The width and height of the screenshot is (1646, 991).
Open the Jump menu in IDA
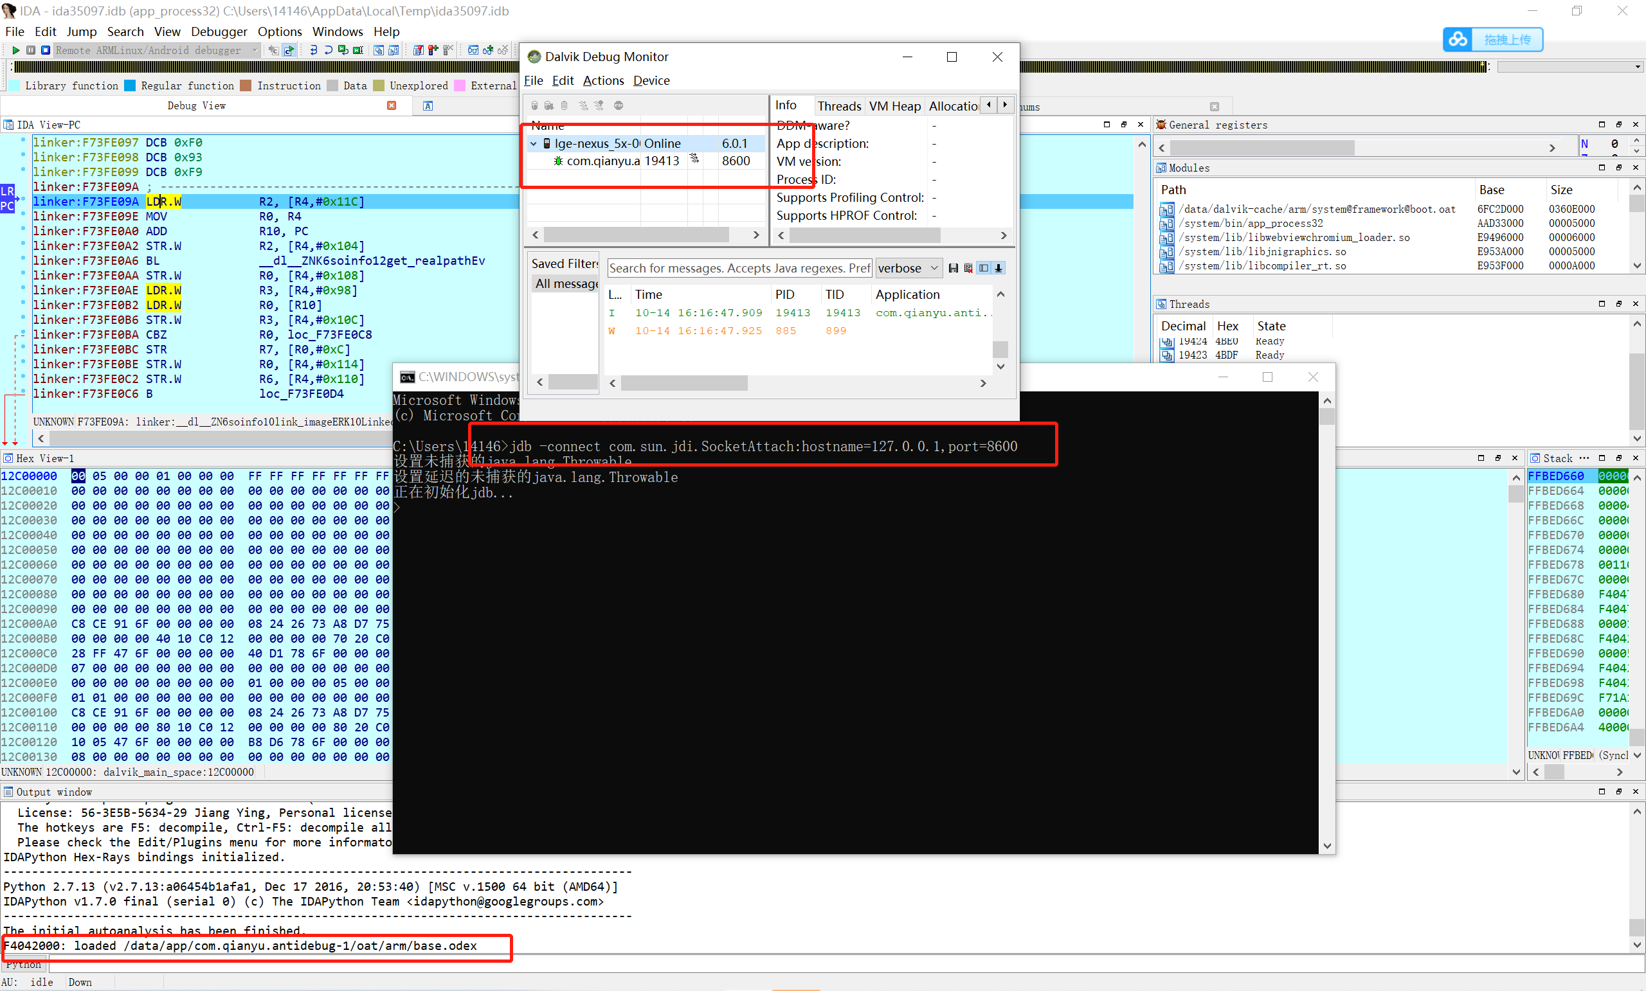point(82,31)
